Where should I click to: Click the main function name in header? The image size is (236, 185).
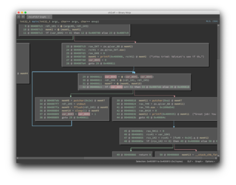tap(35, 22)
